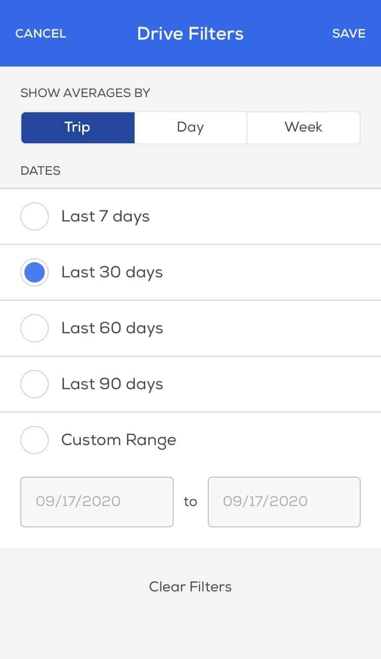Viewport: 381px width, 659px height.
Task: Click the Drive Filters title
Action: tap(190, 34)
